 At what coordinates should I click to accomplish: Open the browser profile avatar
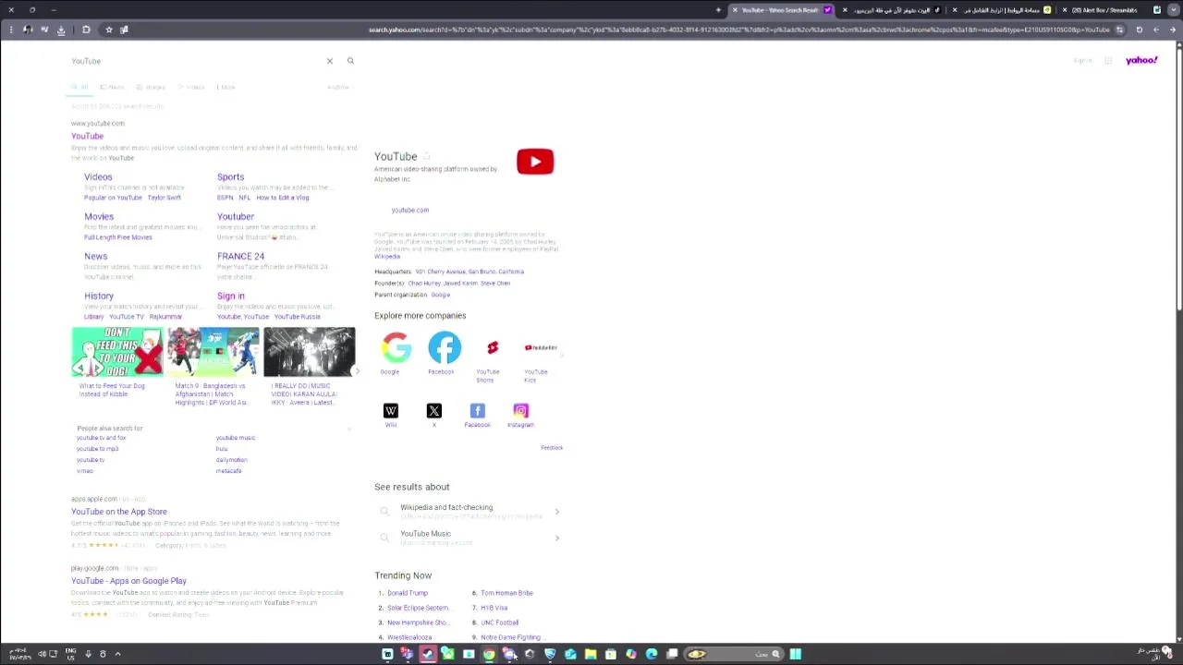click(x=28, y=30)
